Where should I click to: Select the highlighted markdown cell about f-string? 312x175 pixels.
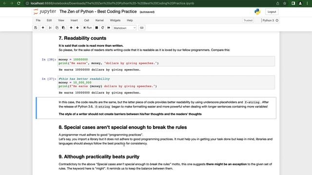click(156, 108)
